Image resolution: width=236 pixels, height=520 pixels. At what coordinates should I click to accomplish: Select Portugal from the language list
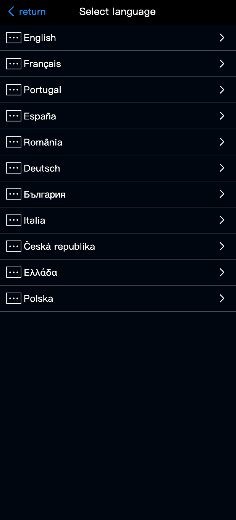point(42,90)
